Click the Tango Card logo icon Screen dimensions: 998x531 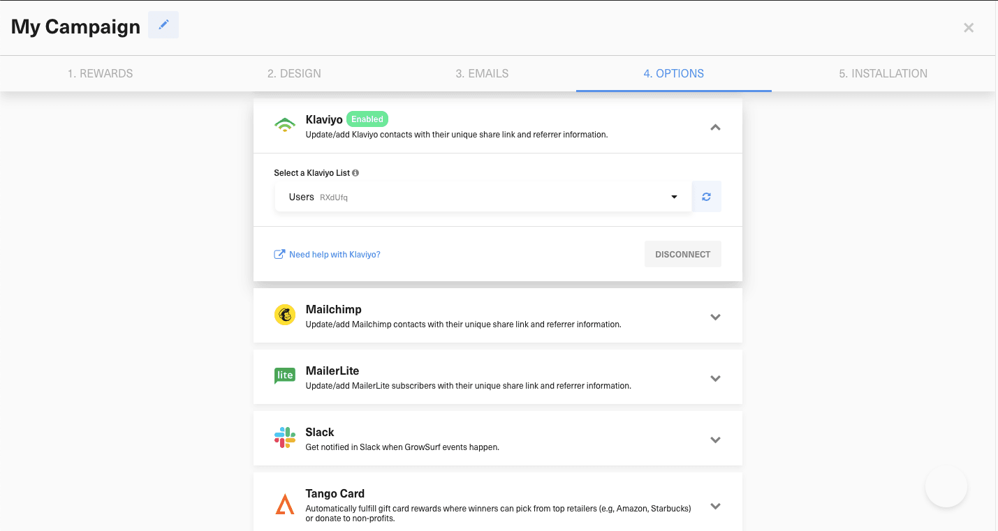tap(284, 503)
